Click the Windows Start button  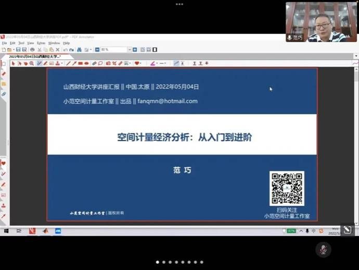coord(6,230)
